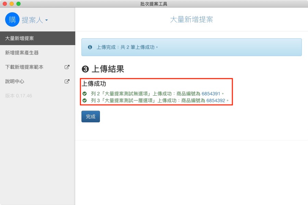Close the window with red button
The width and height of the screenshot is (308, 205).
(x=5, y=4)
